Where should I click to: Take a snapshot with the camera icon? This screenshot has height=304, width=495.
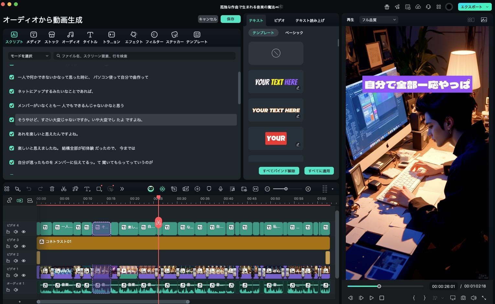click(x=463, y=298)
